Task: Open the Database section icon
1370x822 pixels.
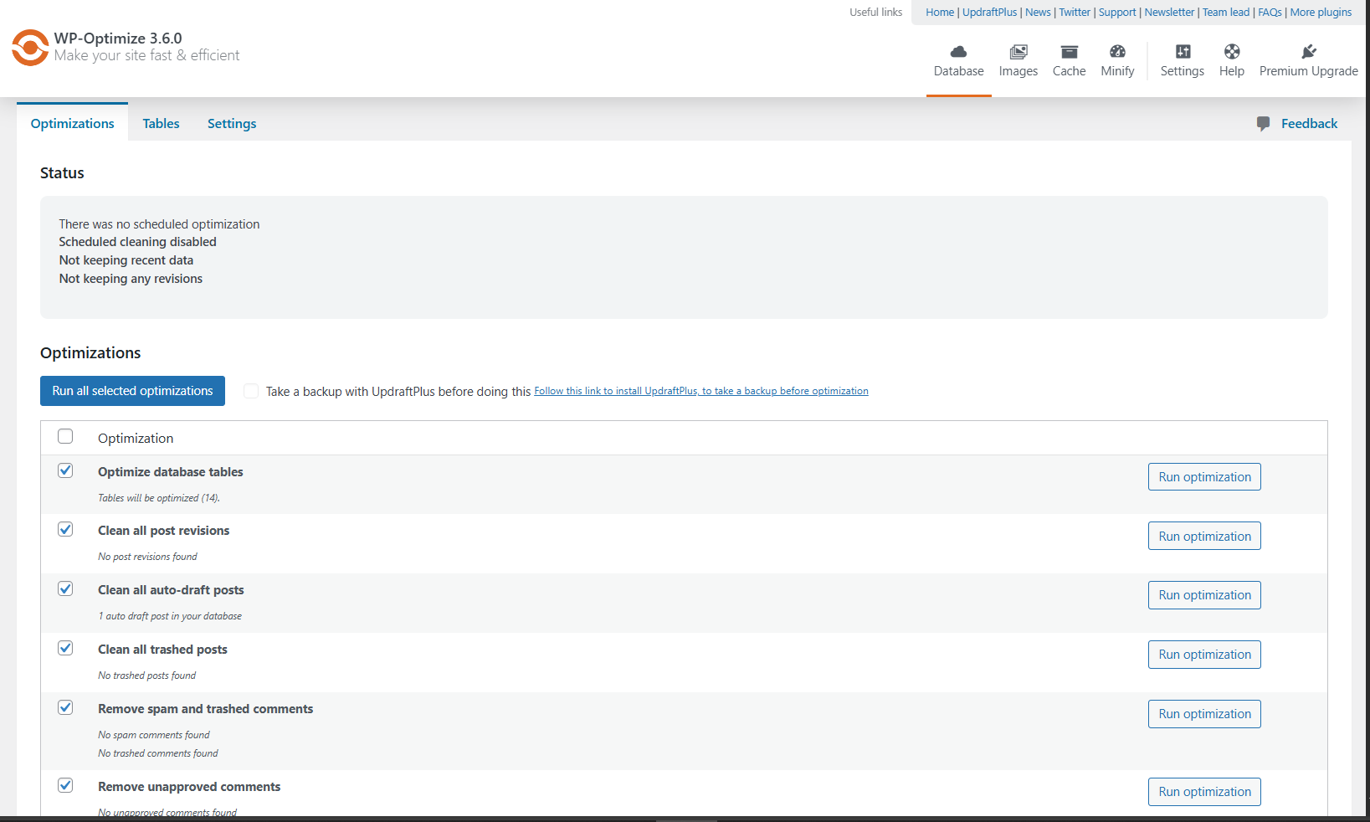Action: click(958, 52)
